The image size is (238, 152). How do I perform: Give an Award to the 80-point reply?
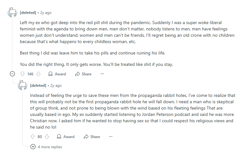(66, 136)
